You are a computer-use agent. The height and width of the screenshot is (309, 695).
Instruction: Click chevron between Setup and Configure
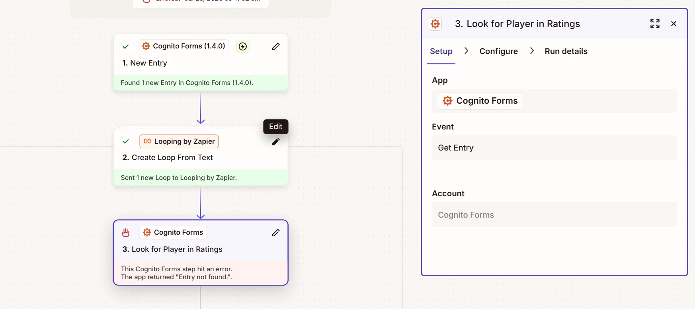(x=467, y=51)
